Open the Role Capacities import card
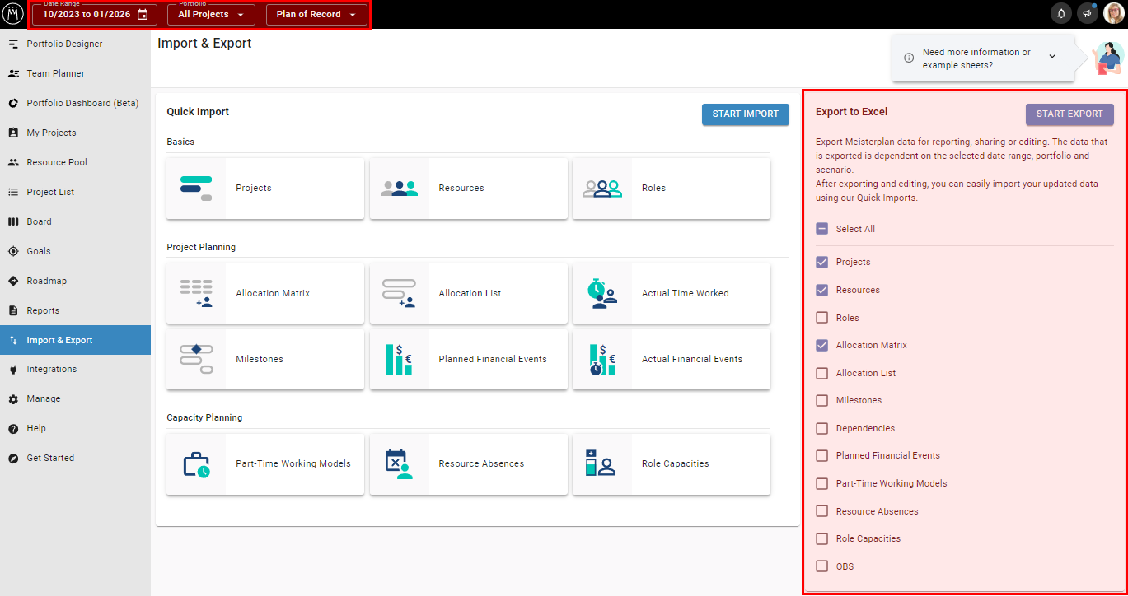This screenshot has width=1128, height=596. 672,464
